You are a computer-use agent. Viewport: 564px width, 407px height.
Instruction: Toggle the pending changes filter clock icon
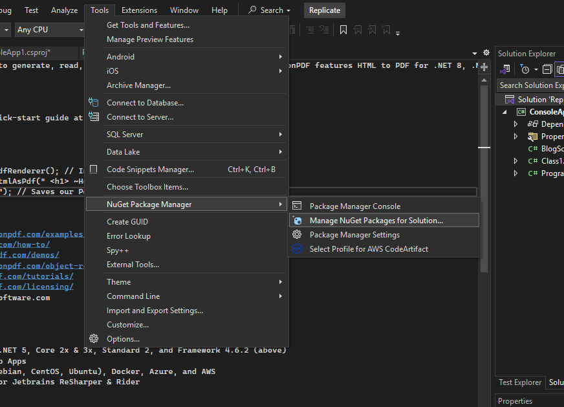pyautogui.click(x=525, y=69)
